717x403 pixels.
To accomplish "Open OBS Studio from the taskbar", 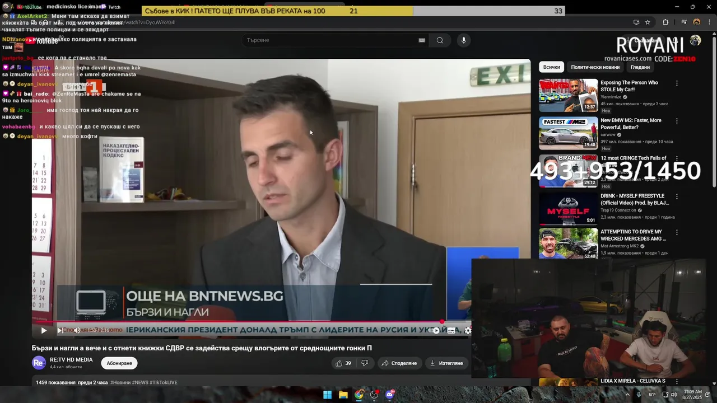I will tap(374, 395).
